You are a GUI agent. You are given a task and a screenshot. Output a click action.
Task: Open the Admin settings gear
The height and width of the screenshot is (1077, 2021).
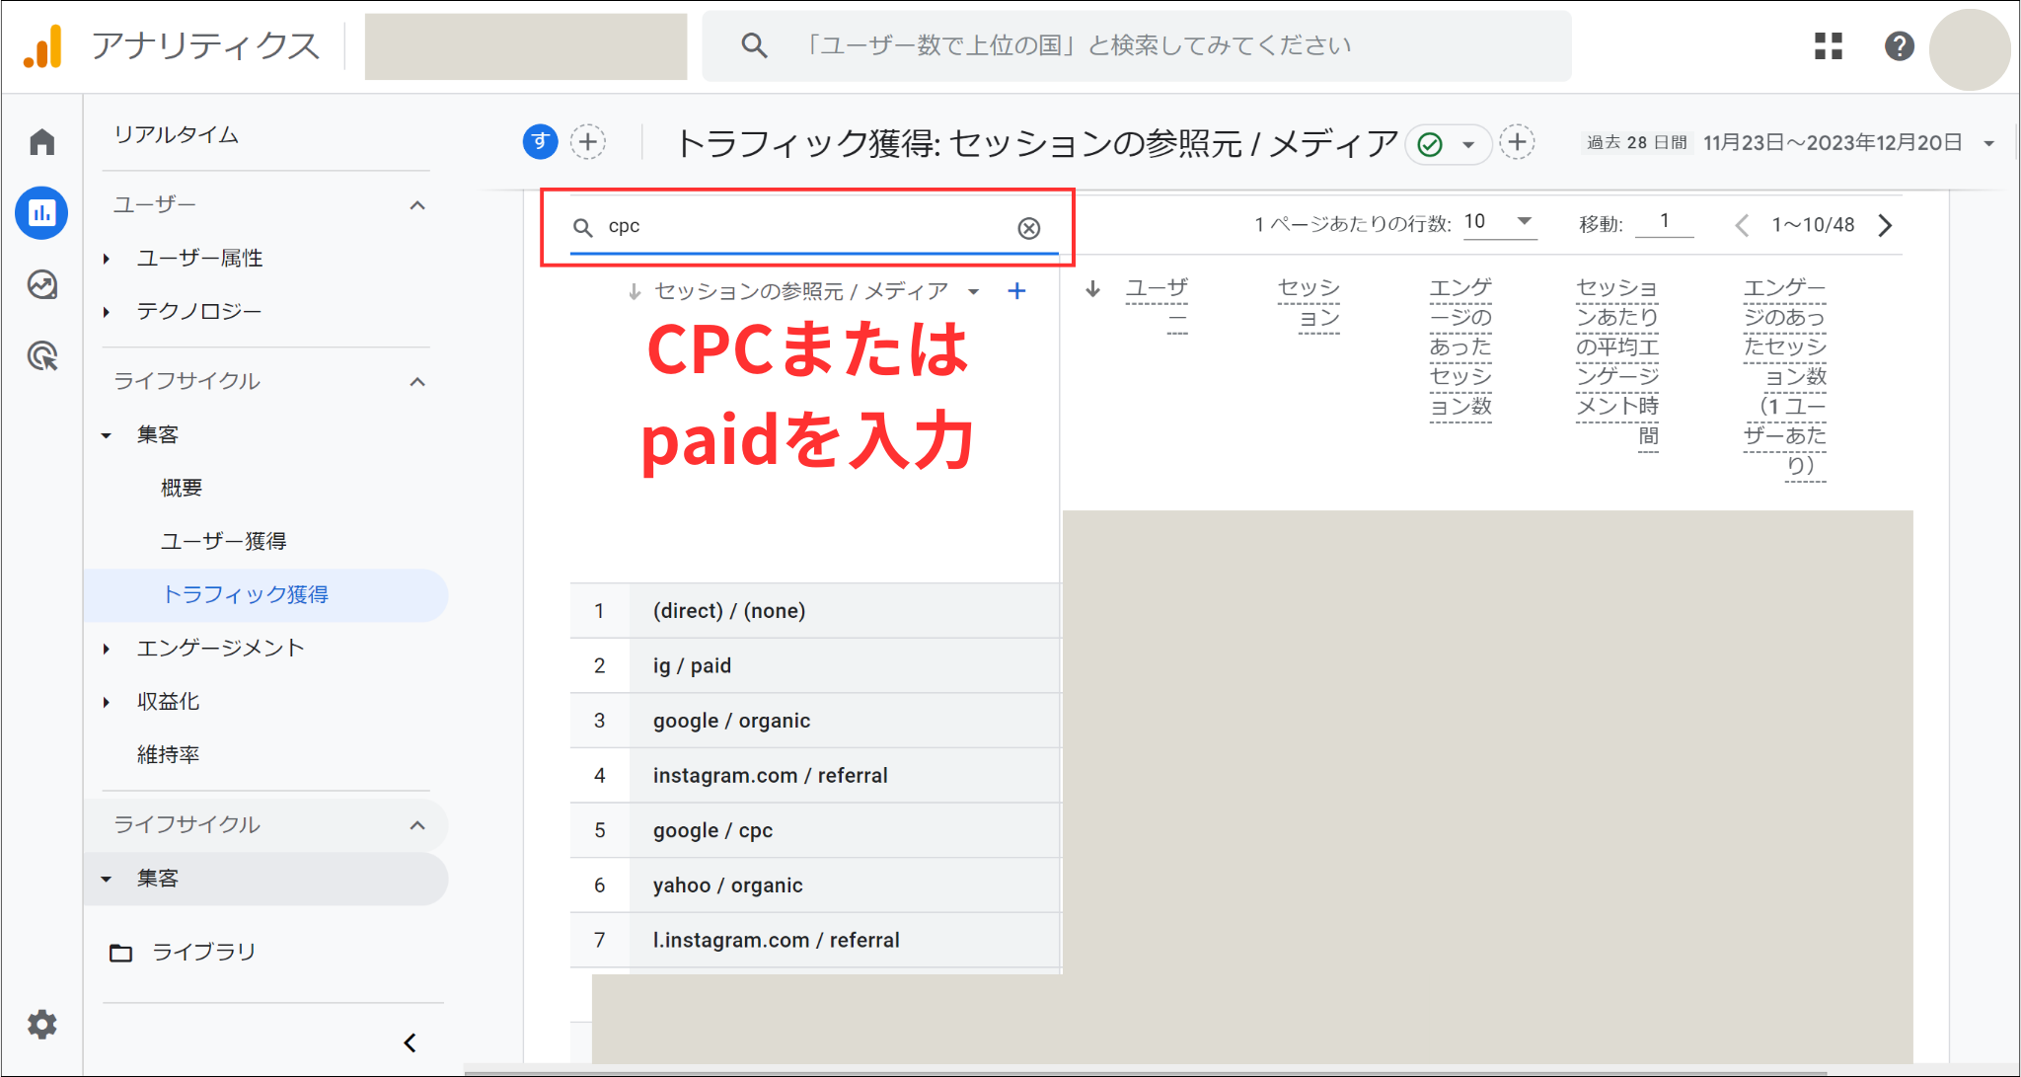click(x=41, y=1024)
